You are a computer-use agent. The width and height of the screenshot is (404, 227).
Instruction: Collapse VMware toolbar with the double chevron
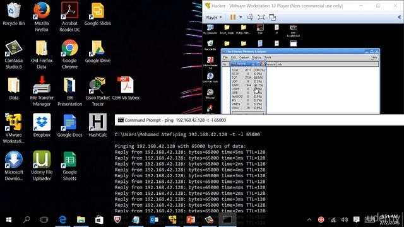coord(399,17)
